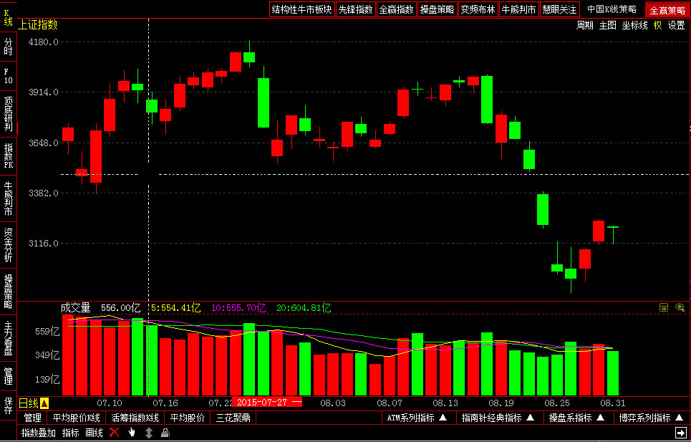The height and width of the screenshot is (442, 691).
Task: Click the right-arrow icon at bottom right corner
Action: tap(680, 433)
